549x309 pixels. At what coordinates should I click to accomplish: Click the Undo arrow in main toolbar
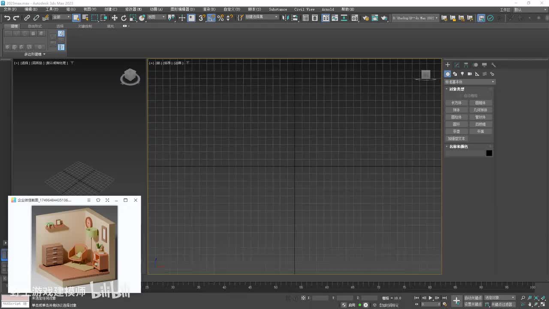point(7,18)
